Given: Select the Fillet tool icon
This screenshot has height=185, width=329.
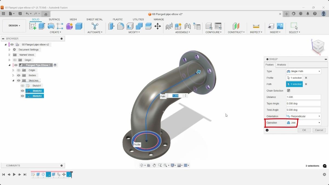Looking at the screenshot, I should pos(121,26).
